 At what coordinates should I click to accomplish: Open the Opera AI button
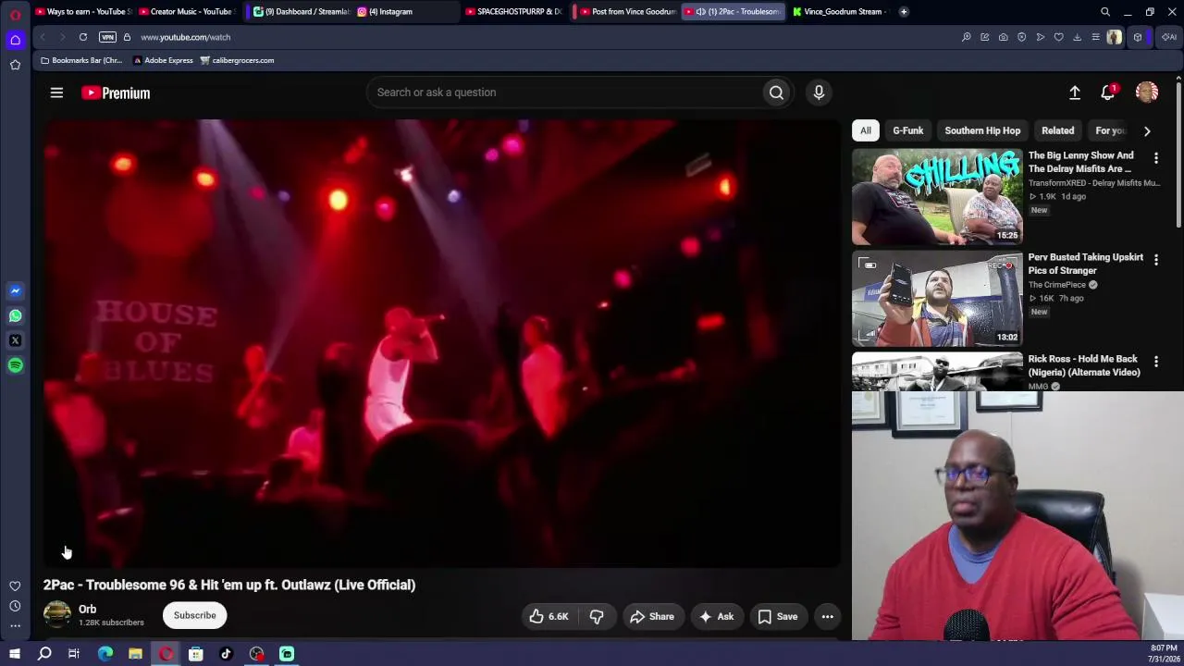[x=1169, y=37]
